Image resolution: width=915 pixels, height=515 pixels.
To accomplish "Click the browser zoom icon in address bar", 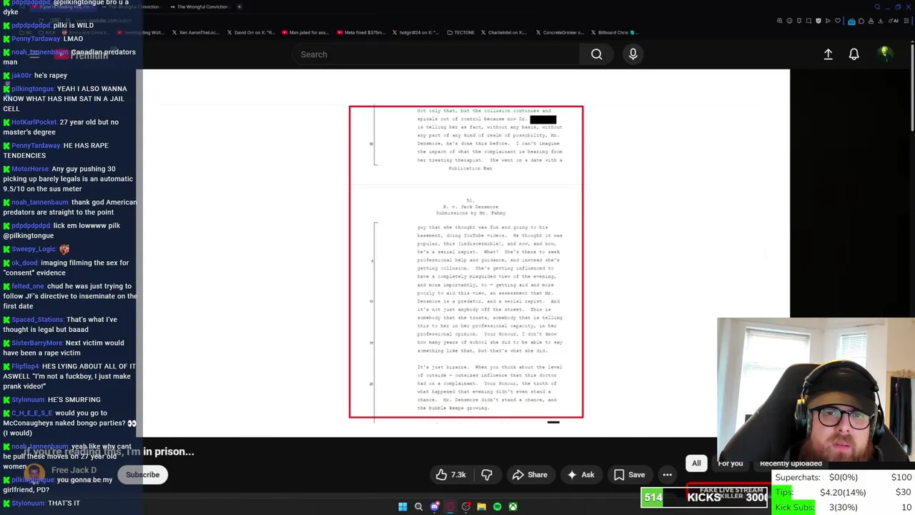I will (780, 21).
